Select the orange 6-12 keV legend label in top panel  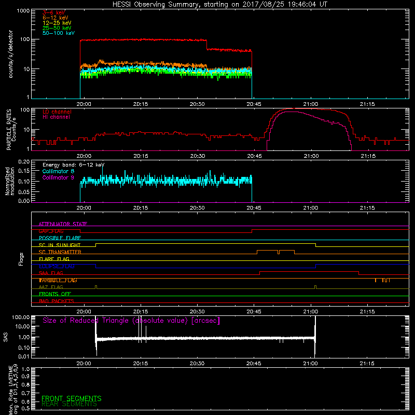(56, 18)
